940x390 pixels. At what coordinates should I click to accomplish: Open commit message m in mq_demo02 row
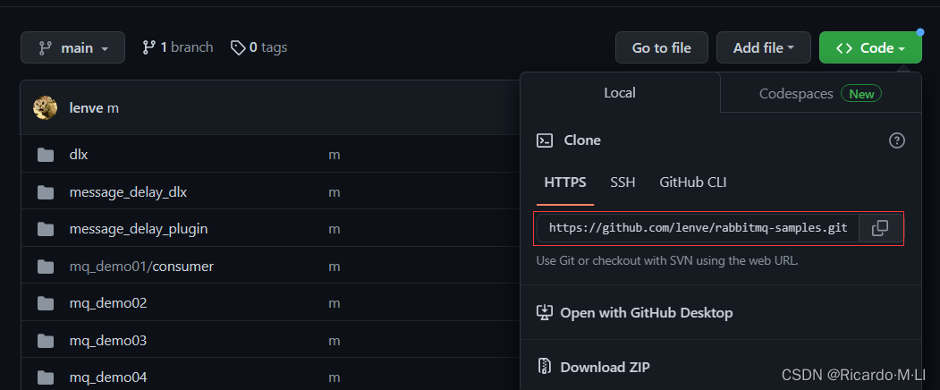coord(334,303)
